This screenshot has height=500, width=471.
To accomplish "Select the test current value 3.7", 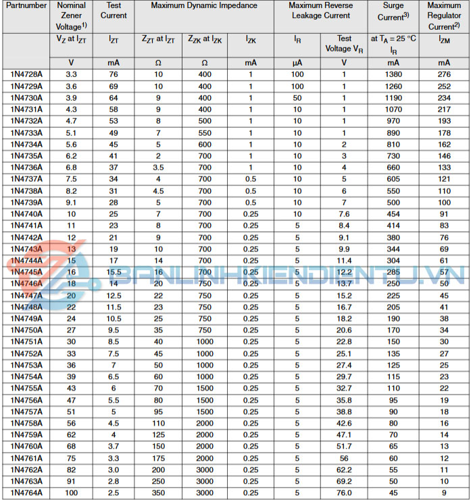I will [x=114, y=446].
